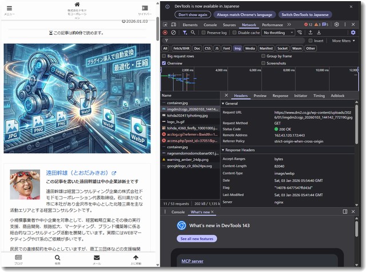The height and width of the screenshot is (272, 366).
Task: Enable the Screenshots checkbox
Action: pyautogui.click(x=263, y=63)
